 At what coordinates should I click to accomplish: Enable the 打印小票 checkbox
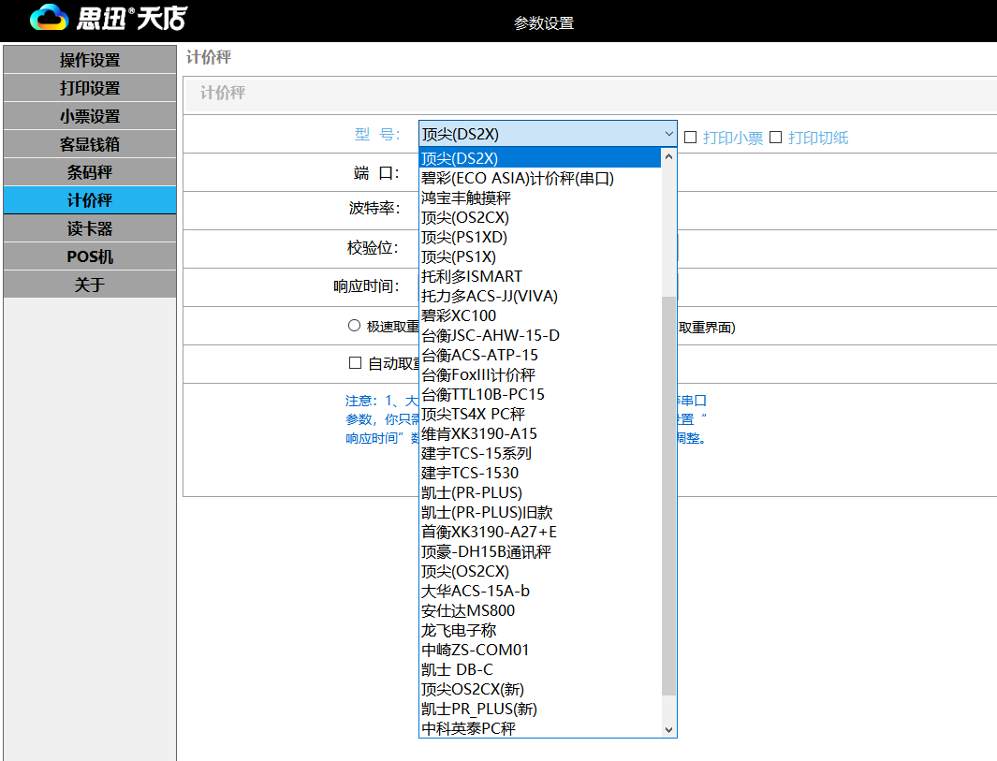tap(691, 138)
